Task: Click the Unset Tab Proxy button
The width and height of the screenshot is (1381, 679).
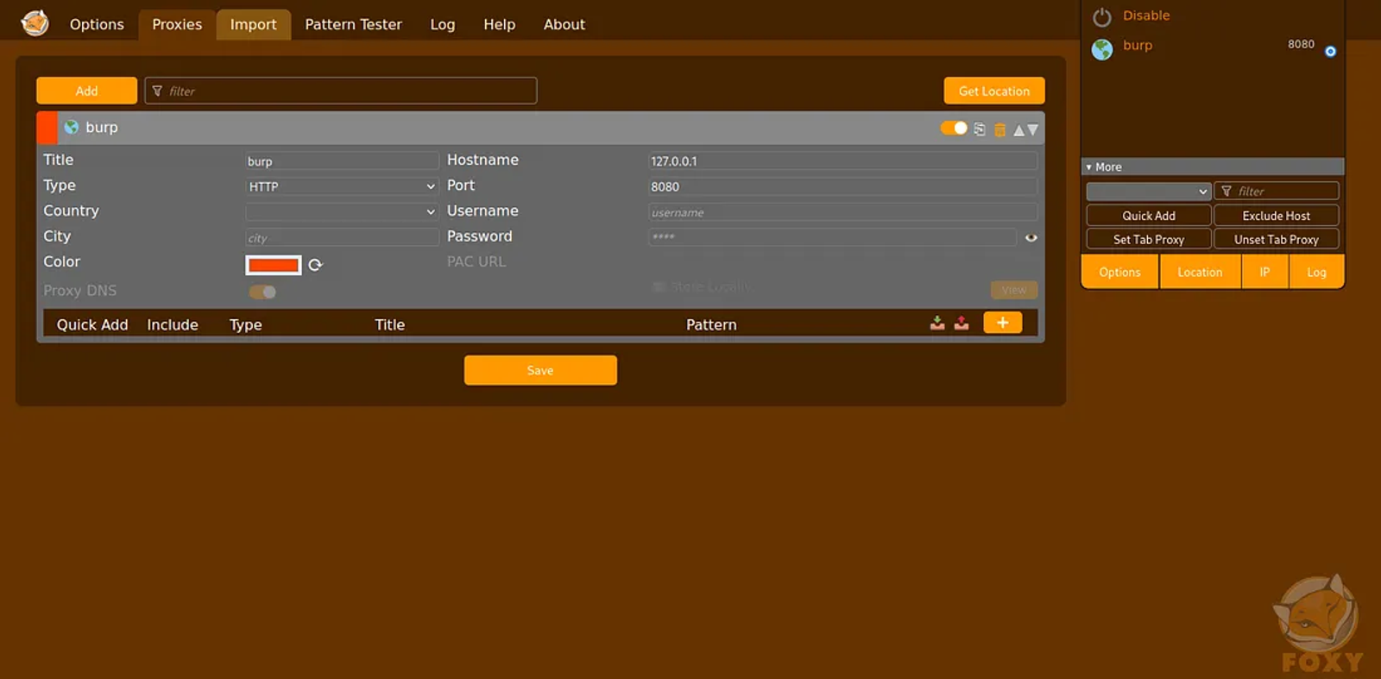Action: coord(1276,239)
